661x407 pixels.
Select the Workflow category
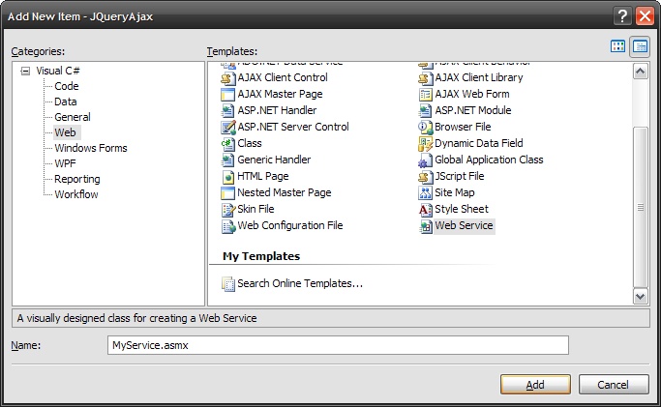[x=76, y=194]
